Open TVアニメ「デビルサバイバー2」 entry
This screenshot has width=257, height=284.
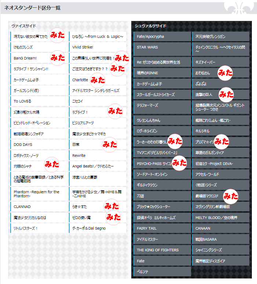tap(162, 153)
